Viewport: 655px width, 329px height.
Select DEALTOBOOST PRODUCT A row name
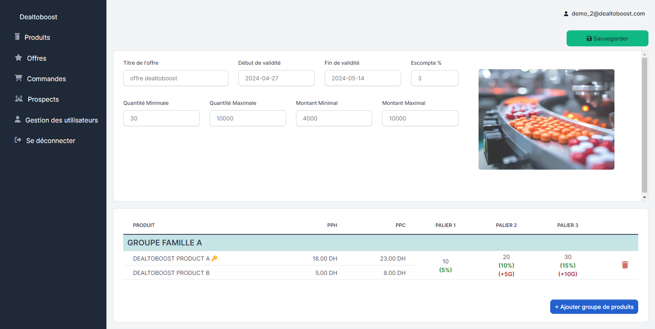click(x=172, y=259)
